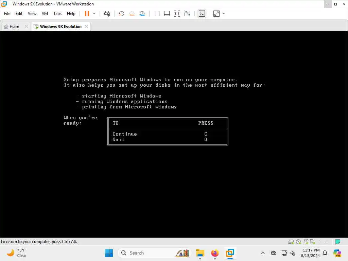Open the Copilot icon in the taskbar
The width and height of the screenshot is (348, 261).
(x=337, y=253)
